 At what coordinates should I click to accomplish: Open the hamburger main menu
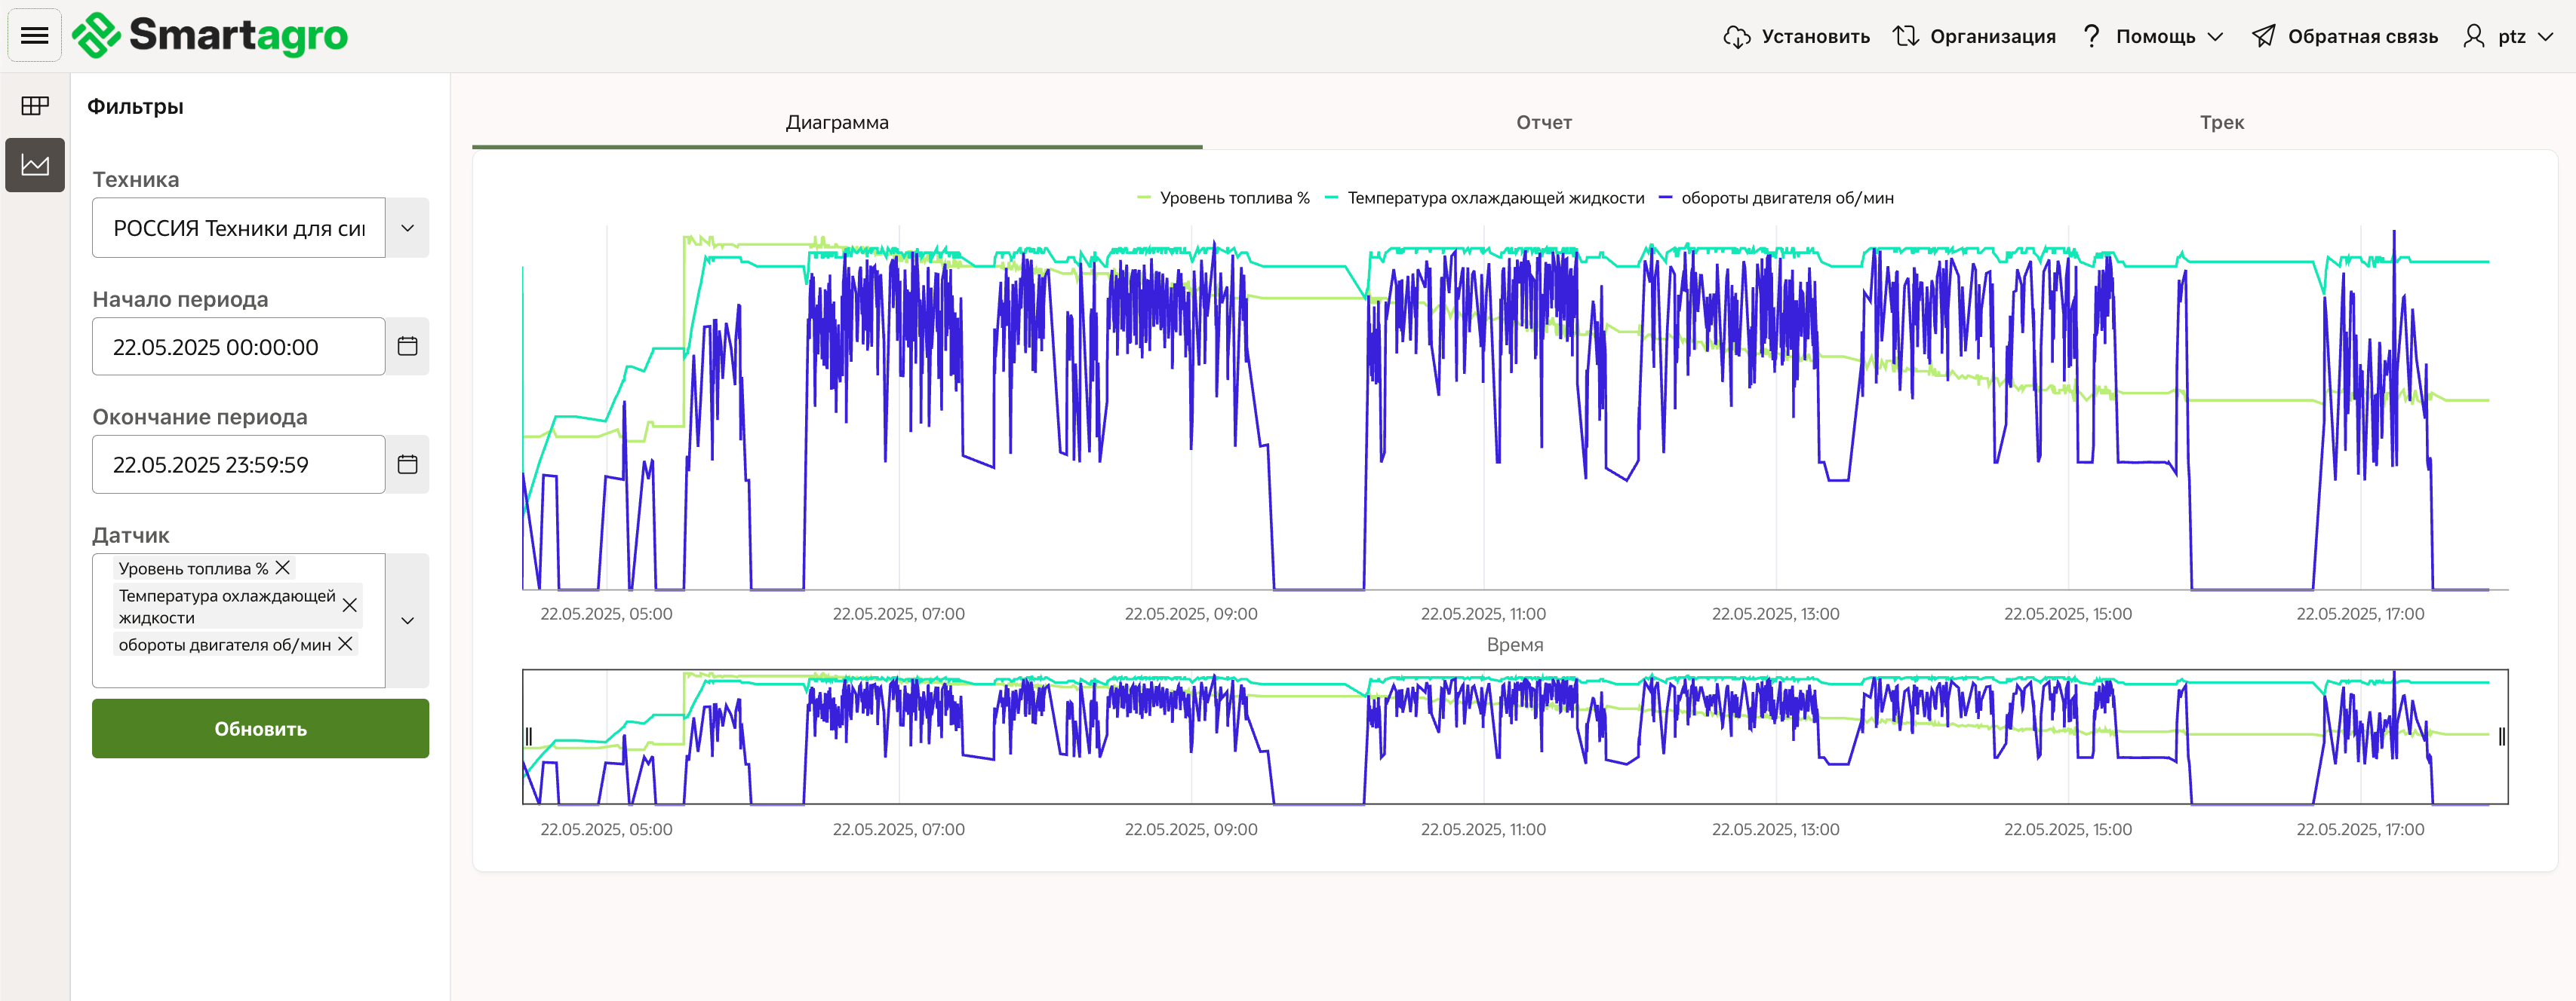click(35, 36)
